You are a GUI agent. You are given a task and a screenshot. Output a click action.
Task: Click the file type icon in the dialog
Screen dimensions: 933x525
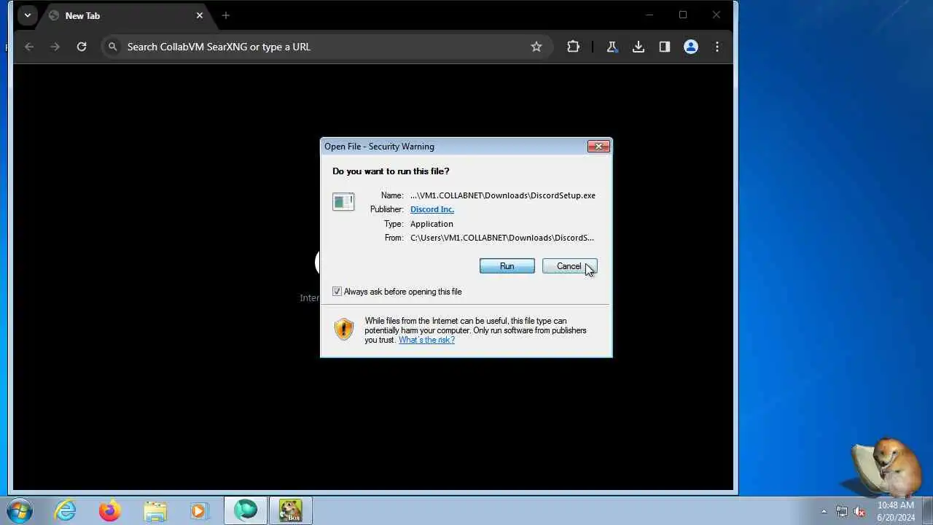pos(343,201)
